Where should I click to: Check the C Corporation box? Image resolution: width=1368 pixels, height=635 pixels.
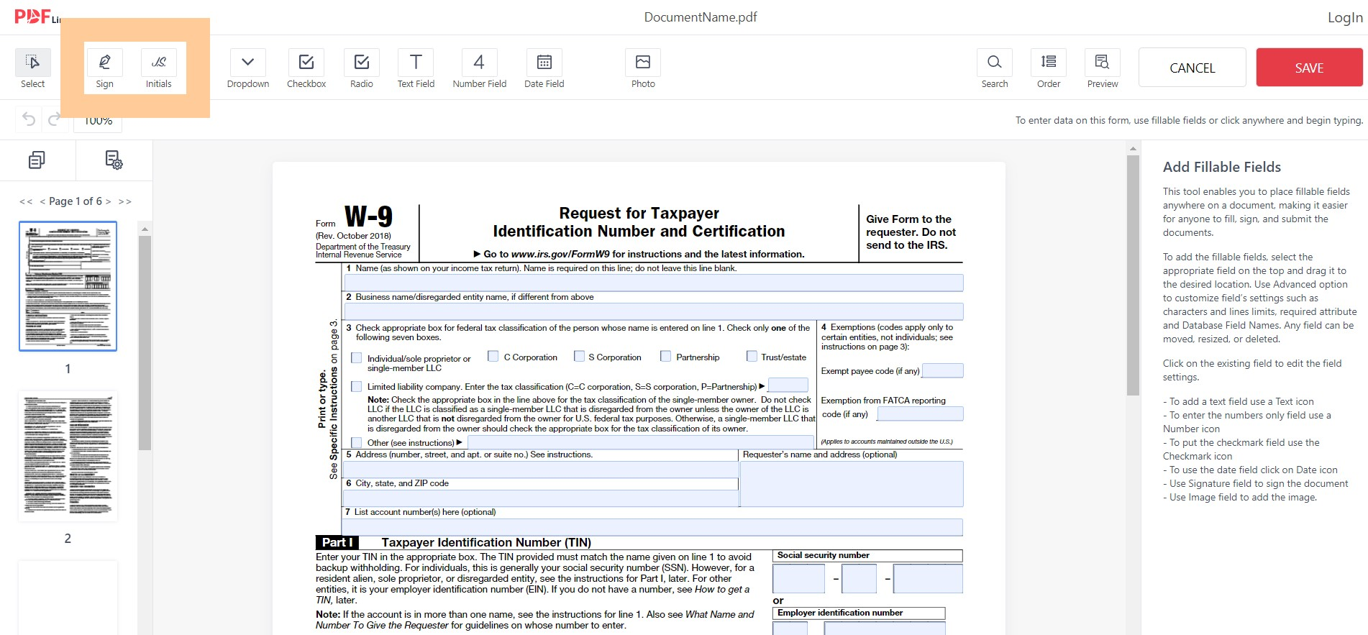pyautogui.click(x=493, y=356)
